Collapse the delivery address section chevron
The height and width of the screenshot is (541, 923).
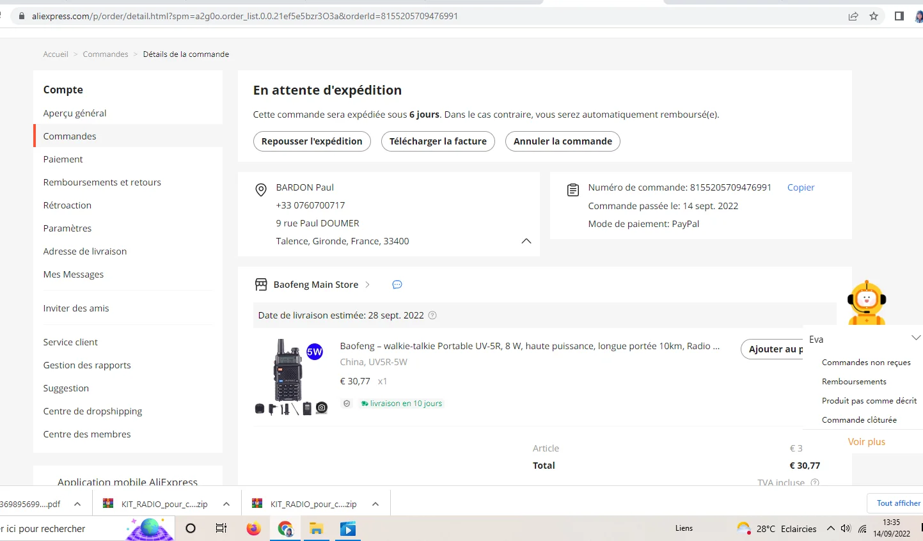[526, 241]
